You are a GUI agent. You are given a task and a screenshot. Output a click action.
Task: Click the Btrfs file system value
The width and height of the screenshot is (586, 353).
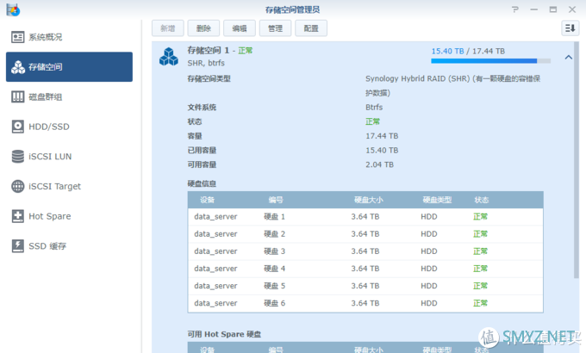(374, 108)
